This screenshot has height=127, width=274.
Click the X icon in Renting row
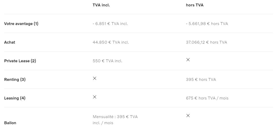95,78
